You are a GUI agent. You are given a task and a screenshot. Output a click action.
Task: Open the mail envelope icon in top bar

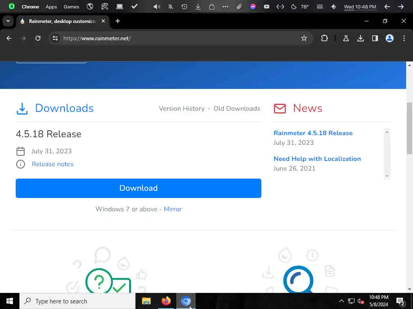320,7
